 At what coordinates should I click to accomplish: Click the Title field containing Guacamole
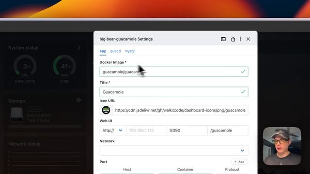[174, 92]
